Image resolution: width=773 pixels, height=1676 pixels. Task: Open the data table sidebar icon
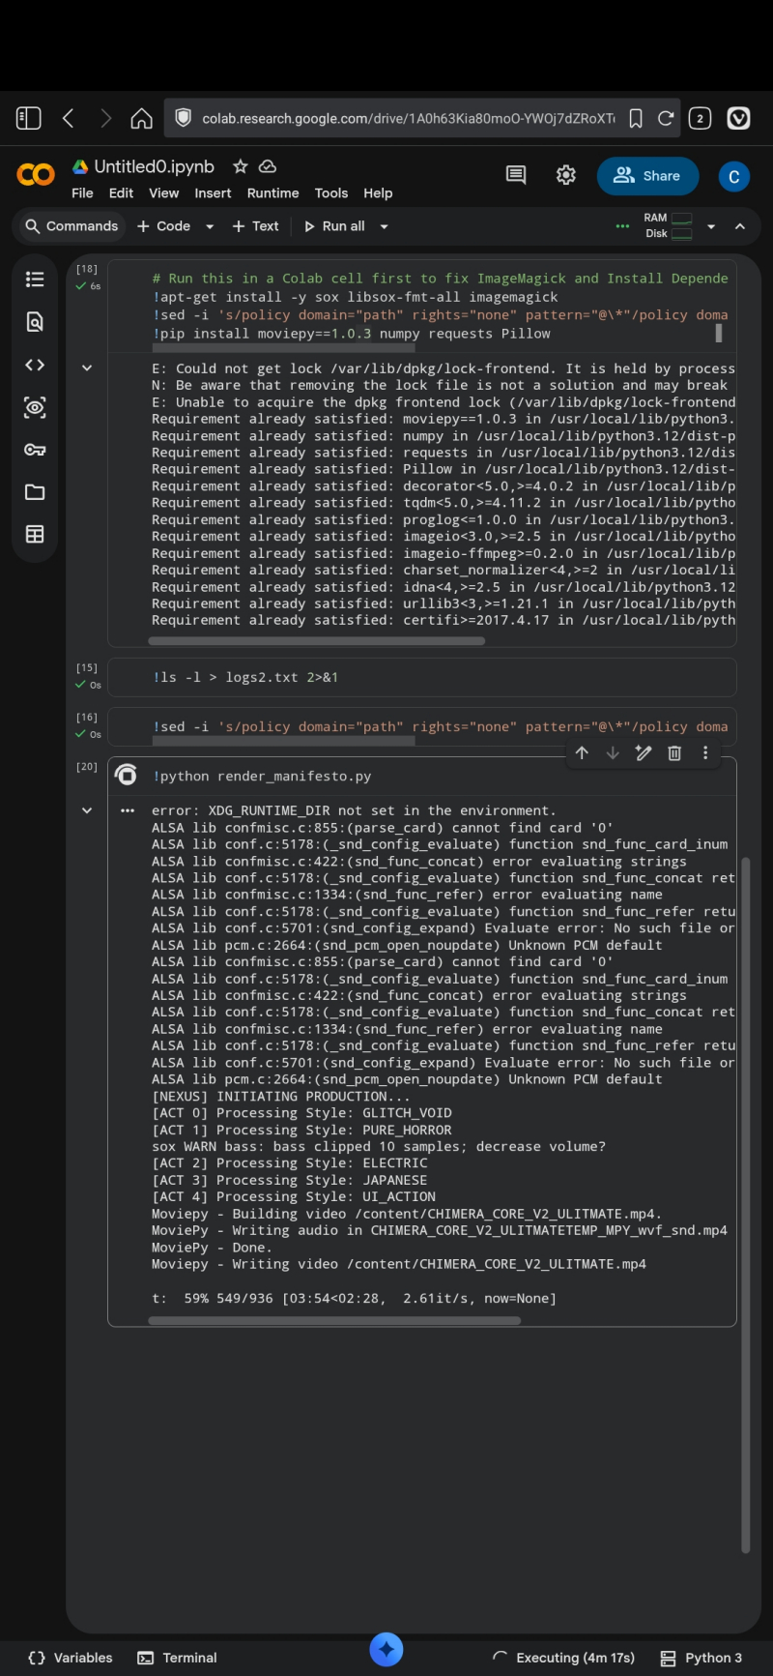(x=35, y=535)
